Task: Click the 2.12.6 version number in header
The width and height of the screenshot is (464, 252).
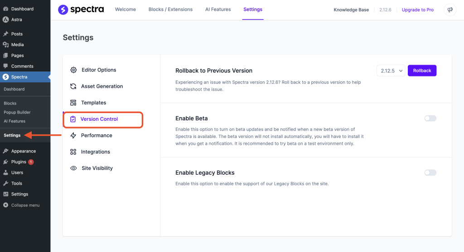Action: [x=385, y=10]
